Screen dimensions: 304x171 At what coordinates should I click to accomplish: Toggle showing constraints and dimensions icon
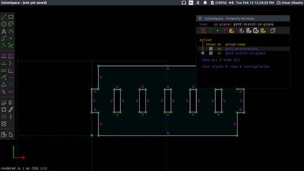225,30
